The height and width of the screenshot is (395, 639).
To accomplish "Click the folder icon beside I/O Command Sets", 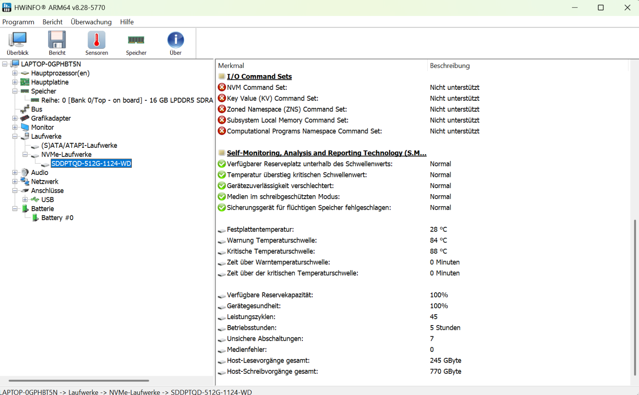I will click(x=222, y=76).
